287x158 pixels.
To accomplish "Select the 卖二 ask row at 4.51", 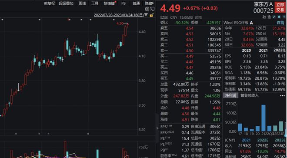I will 190,45.
